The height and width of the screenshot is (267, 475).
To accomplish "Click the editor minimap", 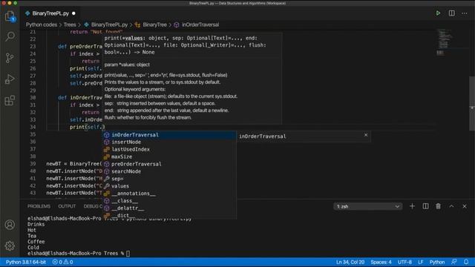I will point(444,42).
